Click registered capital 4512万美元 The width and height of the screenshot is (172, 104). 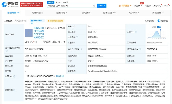[x=93, y=37]
